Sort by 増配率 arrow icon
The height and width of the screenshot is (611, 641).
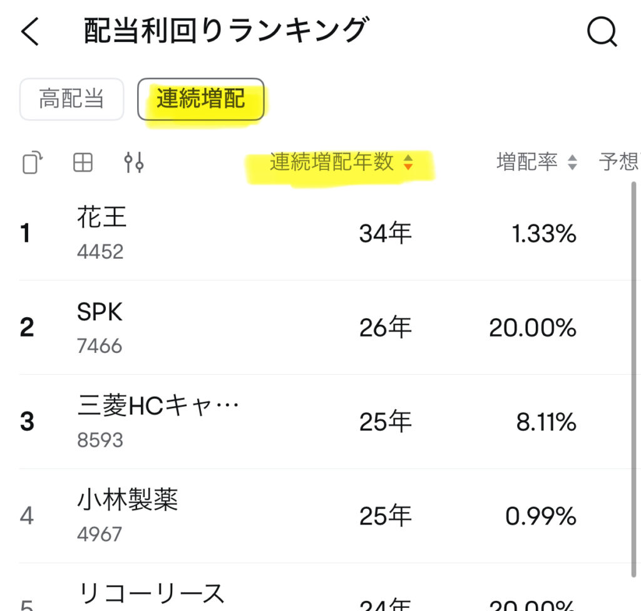572,163
